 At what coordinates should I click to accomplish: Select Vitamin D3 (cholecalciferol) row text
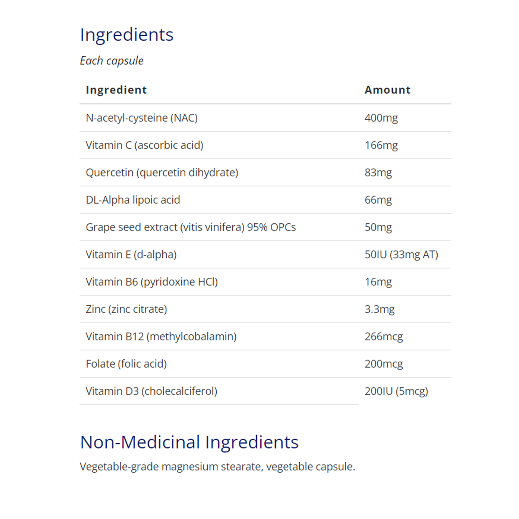151,391
